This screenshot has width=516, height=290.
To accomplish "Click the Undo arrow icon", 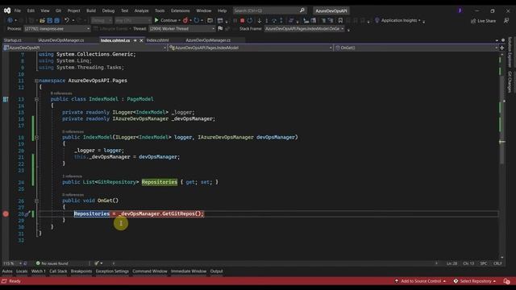I will click(x=67, y=20).
